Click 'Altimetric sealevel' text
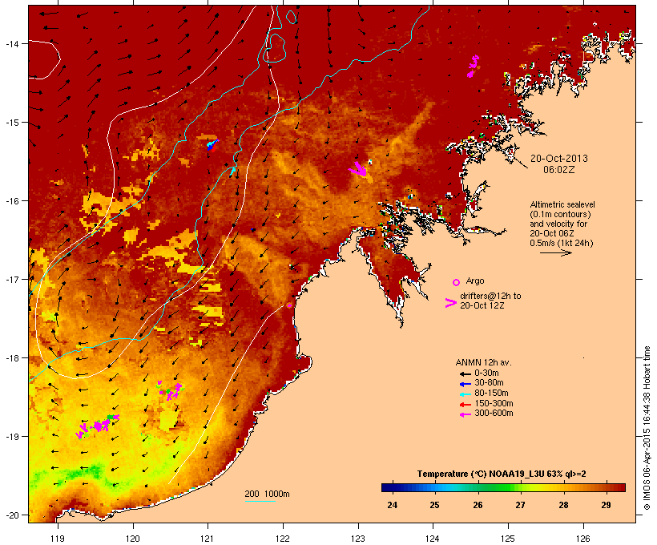 [x=562, y=204]
